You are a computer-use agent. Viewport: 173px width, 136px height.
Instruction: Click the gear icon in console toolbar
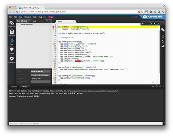(157, 86)
